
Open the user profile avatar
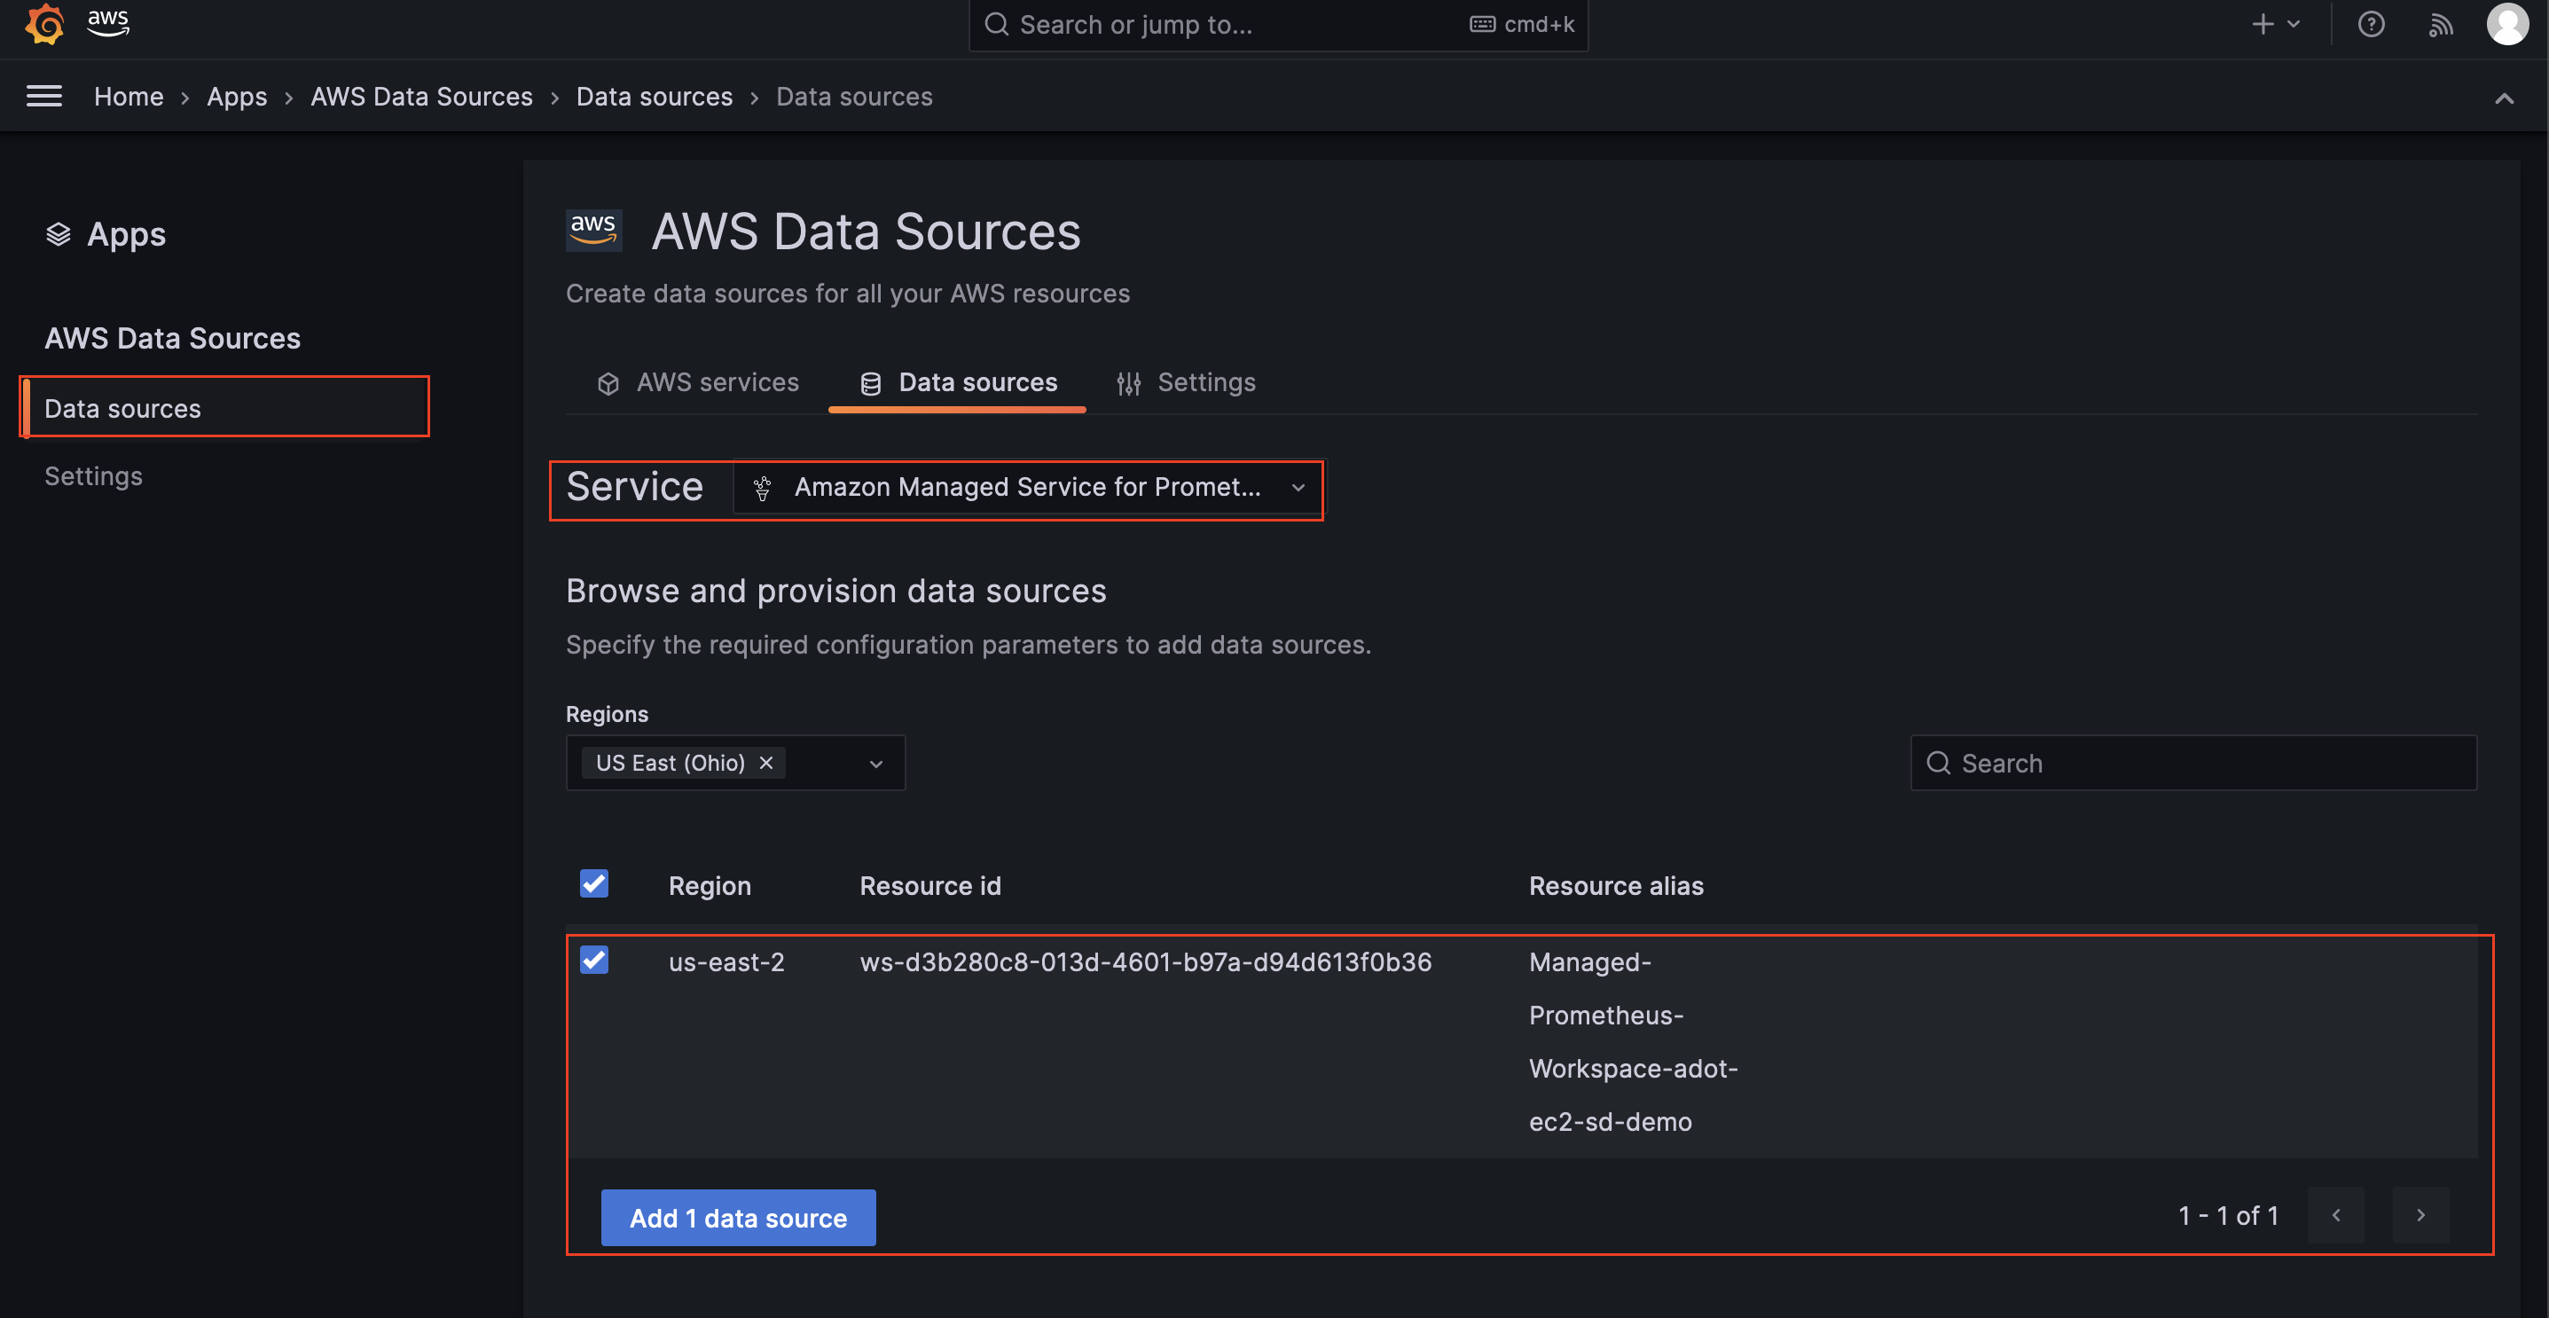(x=2507, y=24)
